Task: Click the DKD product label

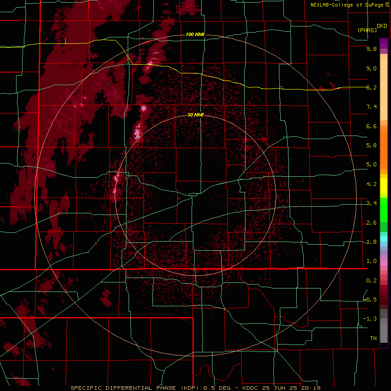Action: (382, 26)
